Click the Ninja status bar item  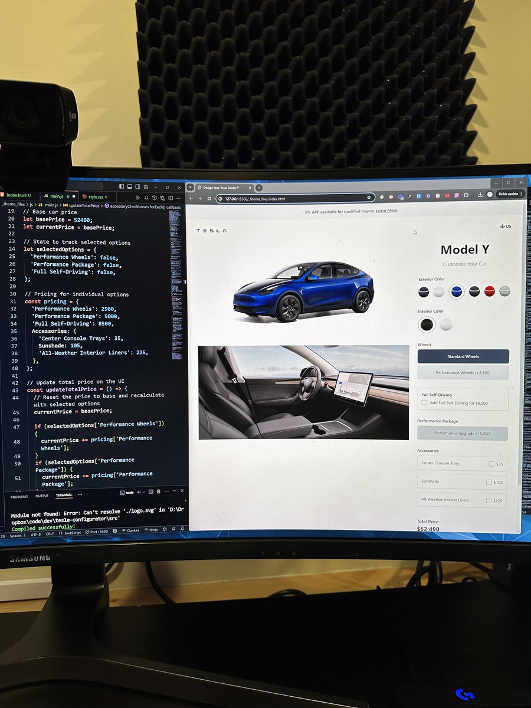click(152, 530)
